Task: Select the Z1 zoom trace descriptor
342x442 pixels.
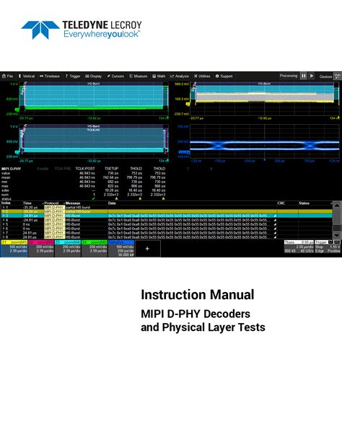Action: 14,248
